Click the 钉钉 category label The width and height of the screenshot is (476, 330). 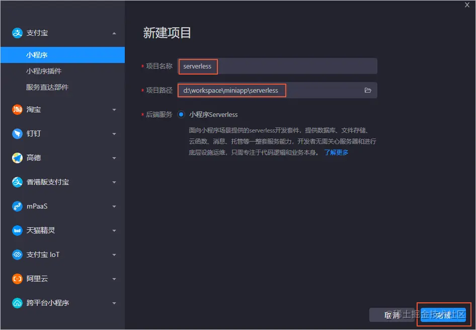[34, 134]
